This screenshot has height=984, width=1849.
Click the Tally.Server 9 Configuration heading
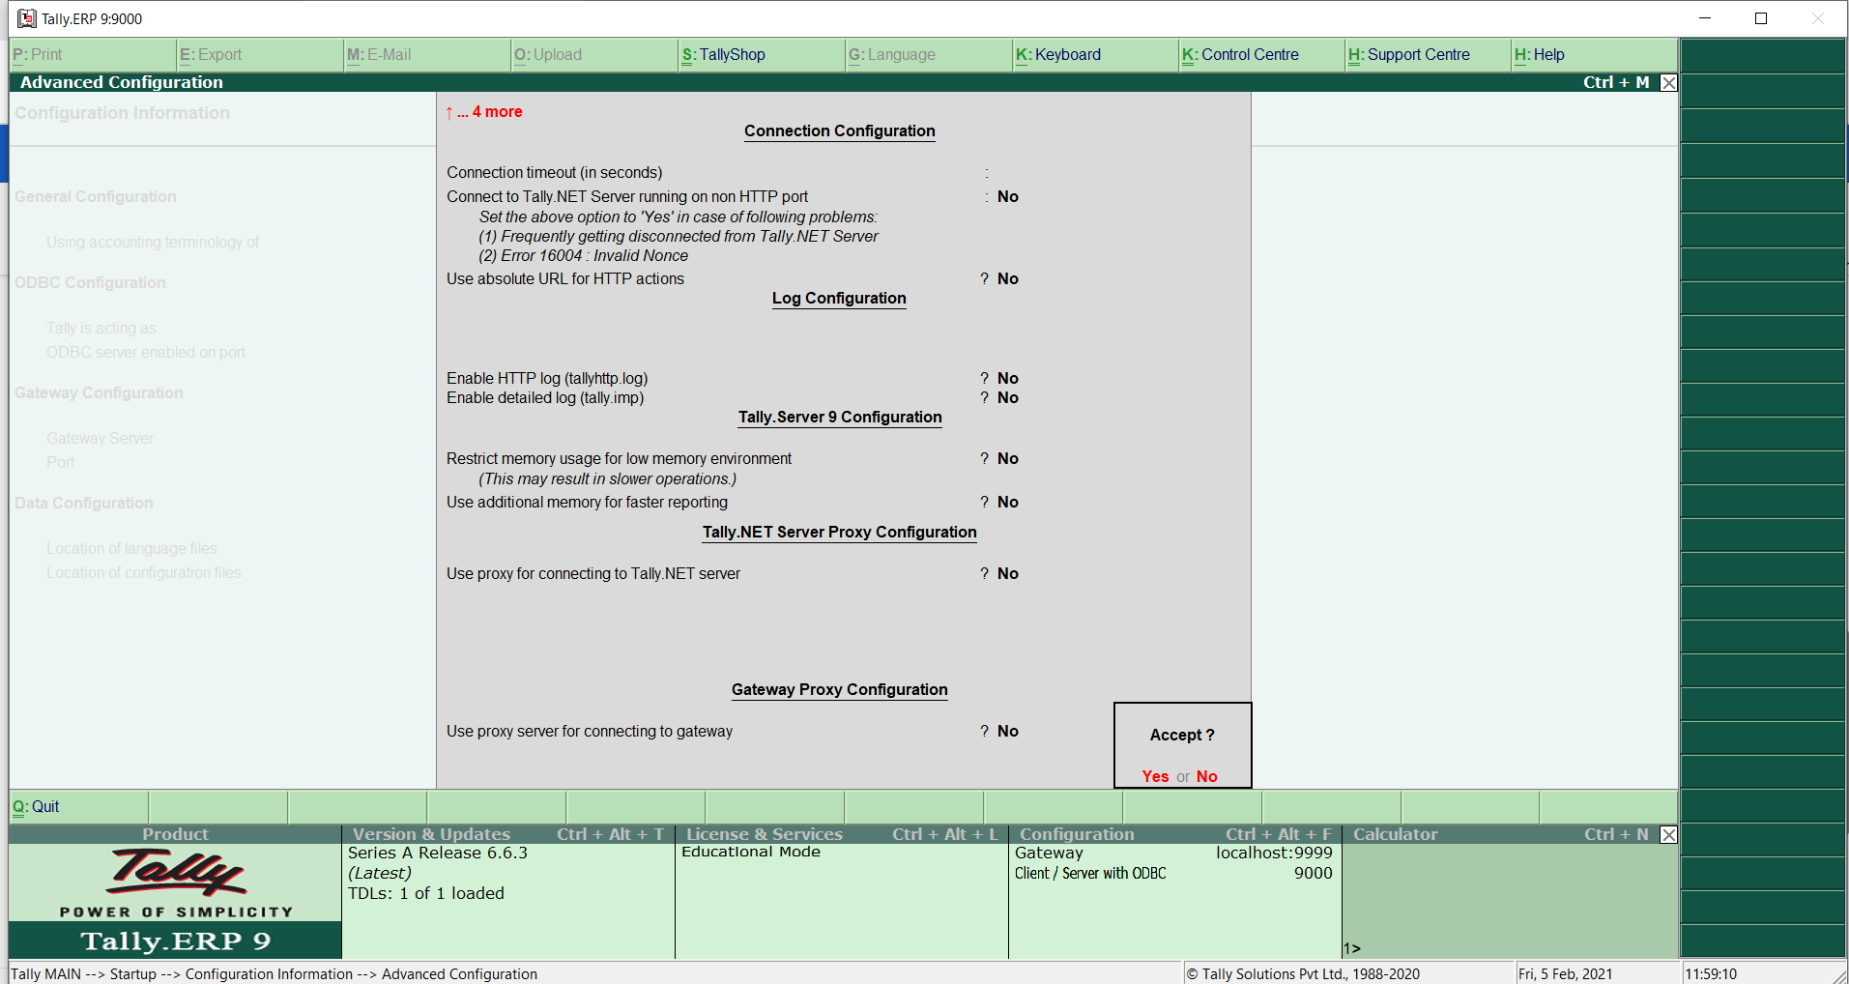pyautogui.click(x=840, y=417)
